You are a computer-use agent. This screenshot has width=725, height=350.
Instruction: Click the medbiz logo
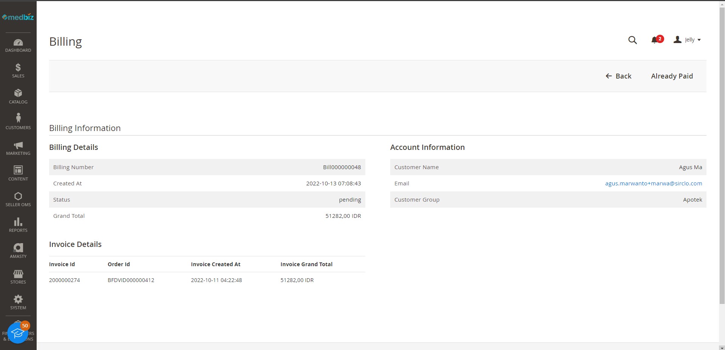[x=18, y=17]
